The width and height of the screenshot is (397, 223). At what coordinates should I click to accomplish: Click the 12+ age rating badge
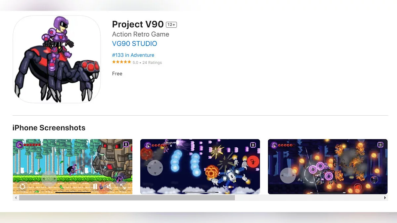[171, 25]
